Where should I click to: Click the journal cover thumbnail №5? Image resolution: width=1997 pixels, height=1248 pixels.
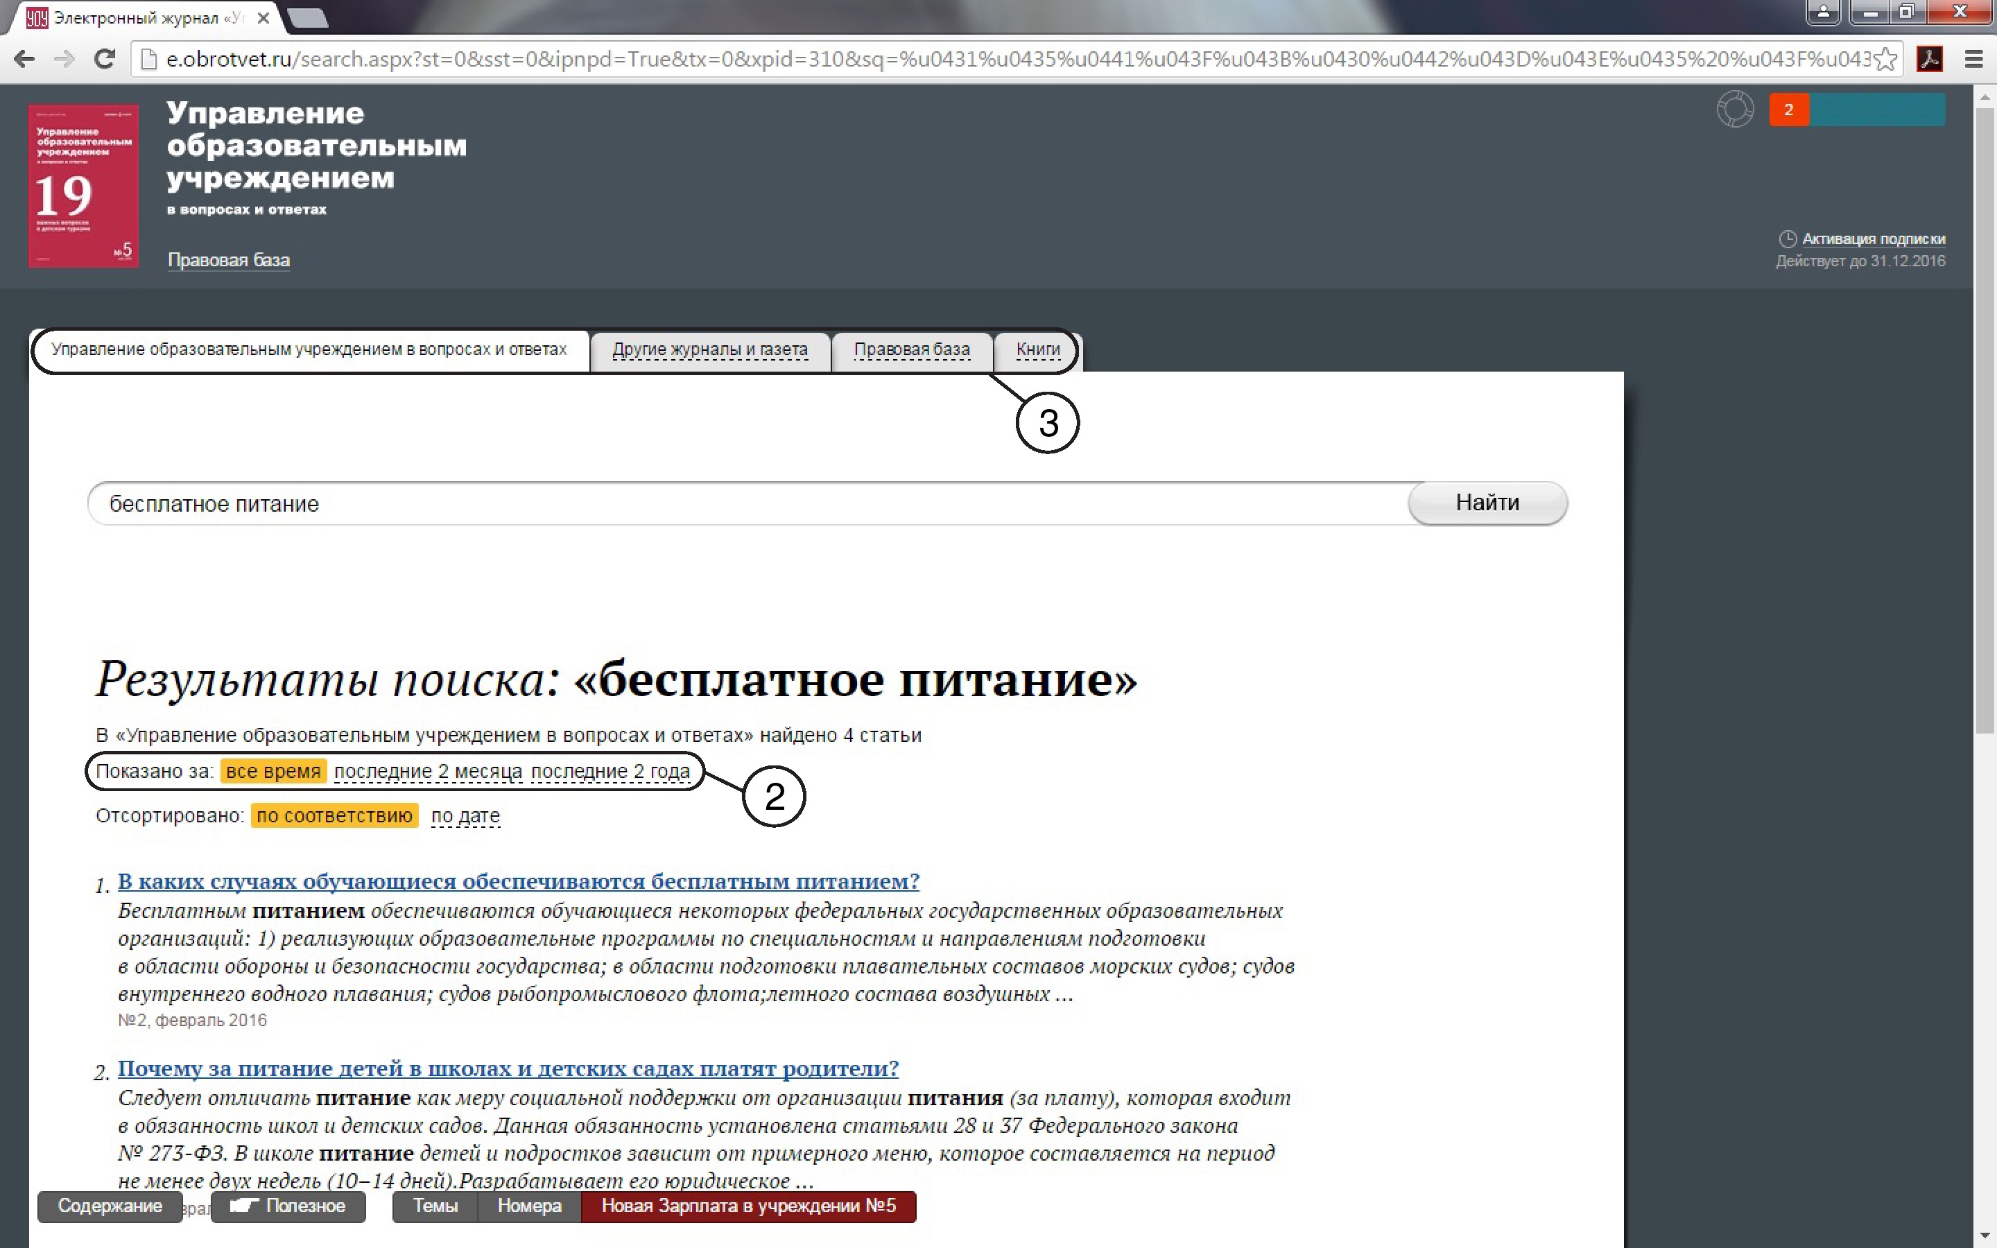coord(83,186)
